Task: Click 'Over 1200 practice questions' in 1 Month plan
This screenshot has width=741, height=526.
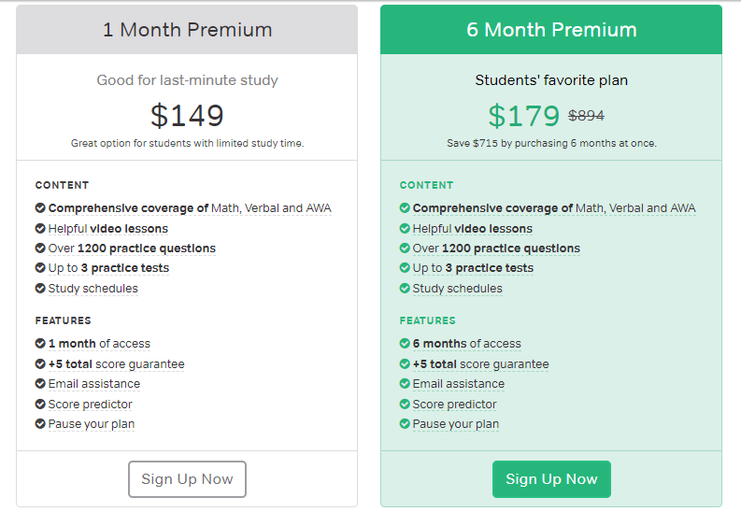Action: (132, 249)
